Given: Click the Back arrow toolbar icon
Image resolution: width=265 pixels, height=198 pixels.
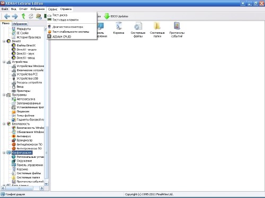Looking at the screenshot, I should point(7,16).
